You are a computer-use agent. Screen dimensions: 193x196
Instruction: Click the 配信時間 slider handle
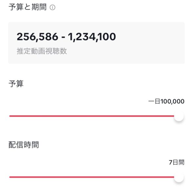(x=179, y=177)
